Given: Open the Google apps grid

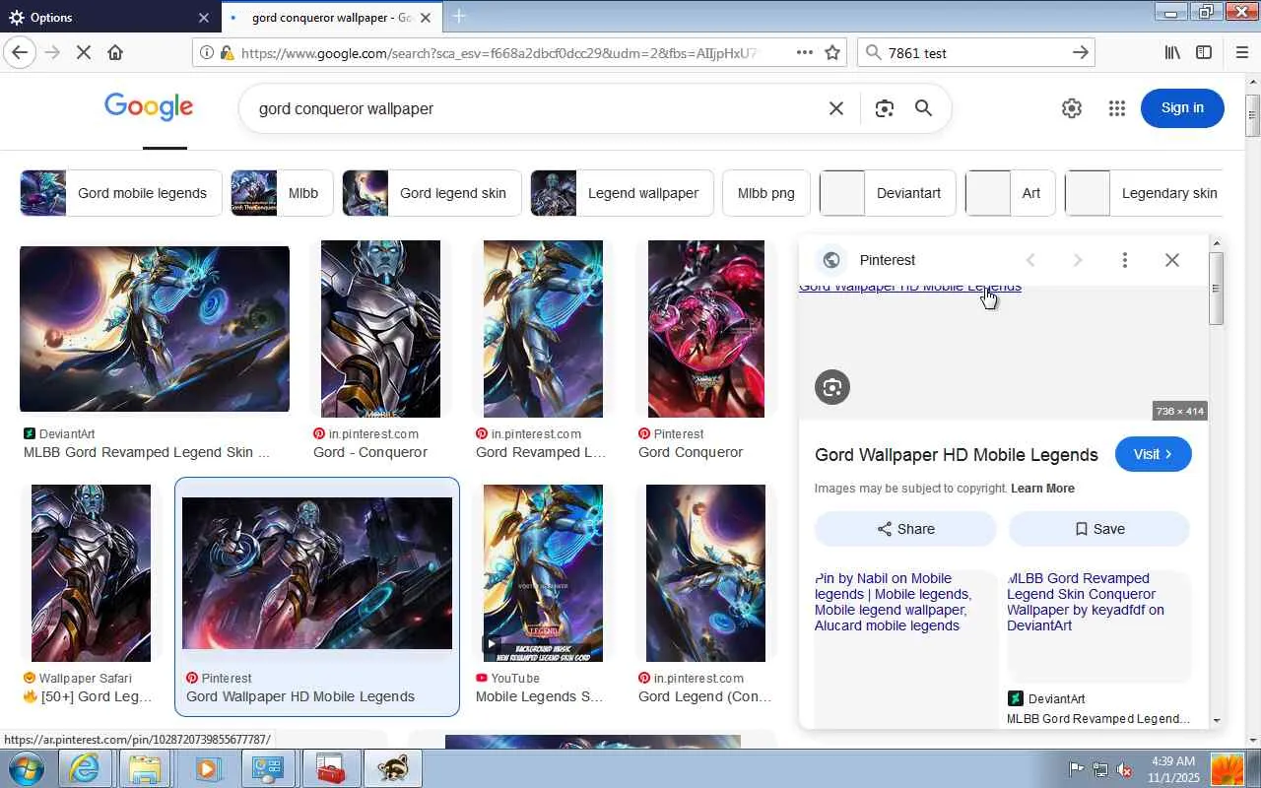Looking at the screenshot, I should click(x=1116, y=108).
